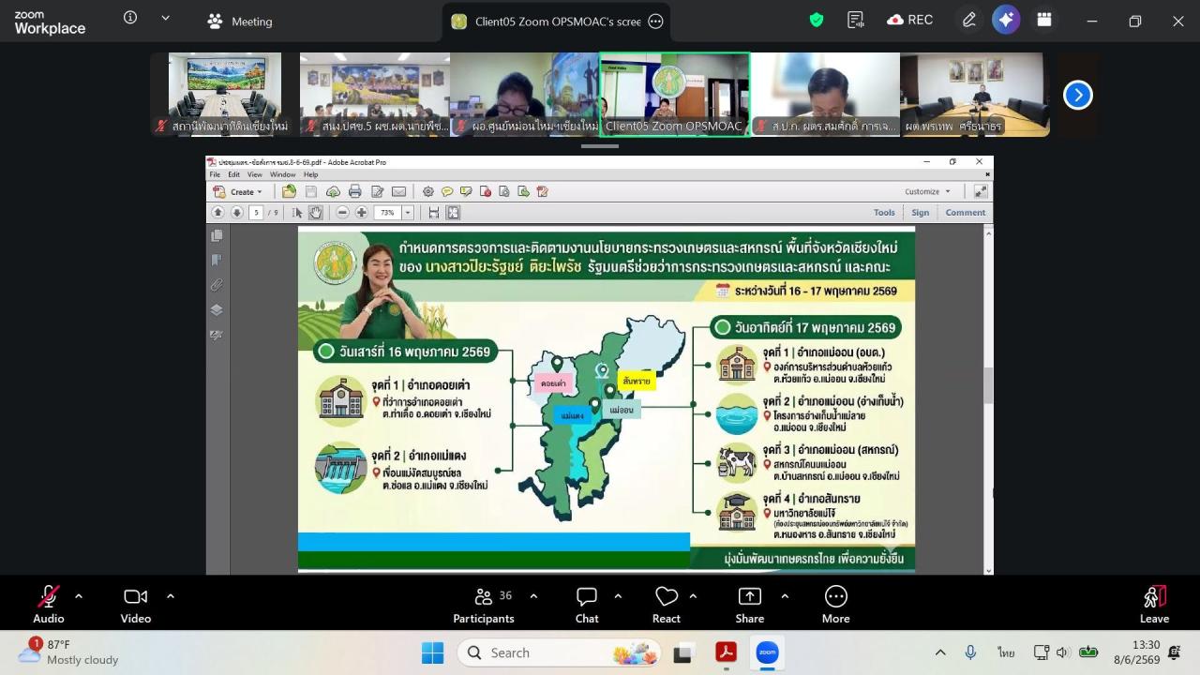Print the PDF with the printer icon
This screenshot has height=675, width=1200.
[355, 191]
